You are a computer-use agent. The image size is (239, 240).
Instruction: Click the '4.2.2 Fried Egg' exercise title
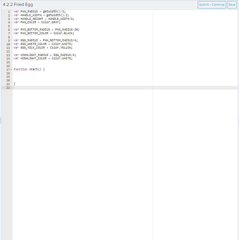click(18, 5)
